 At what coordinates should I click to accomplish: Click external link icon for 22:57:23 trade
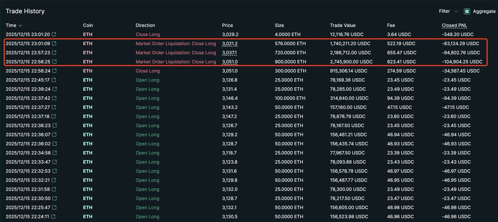pyautogui.click(x=54, y=53)
